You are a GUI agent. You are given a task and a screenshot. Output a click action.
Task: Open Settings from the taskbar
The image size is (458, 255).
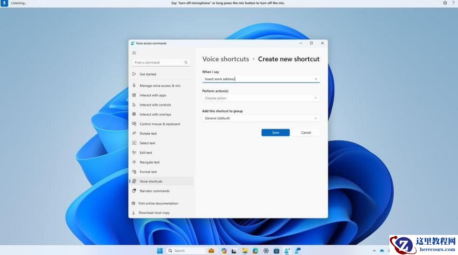click(x=266, y=251)
